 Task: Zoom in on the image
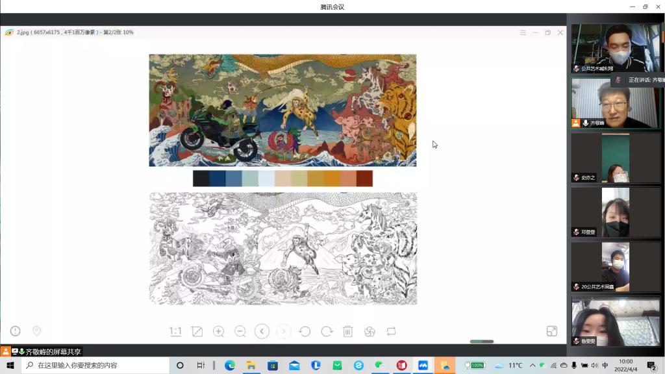pyautogui.click(x=219, y=332)
